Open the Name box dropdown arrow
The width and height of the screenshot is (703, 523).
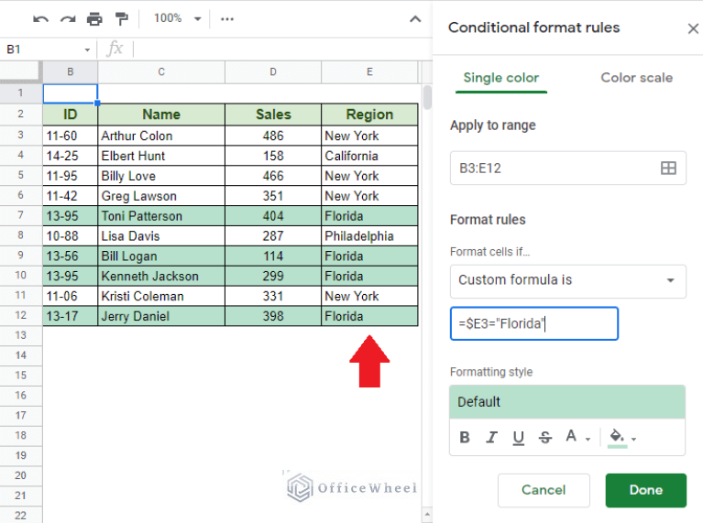88,49
